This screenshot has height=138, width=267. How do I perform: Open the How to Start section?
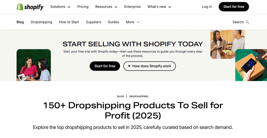[69, 22]
